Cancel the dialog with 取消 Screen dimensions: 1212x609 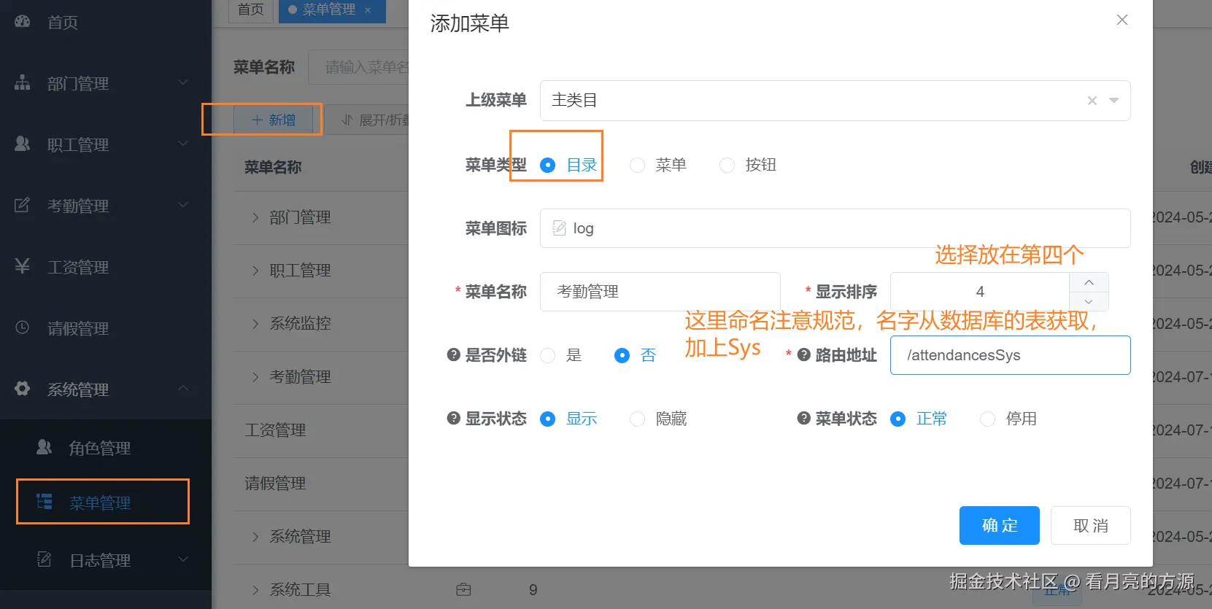pyautogui.click(x=1091, y=525)
